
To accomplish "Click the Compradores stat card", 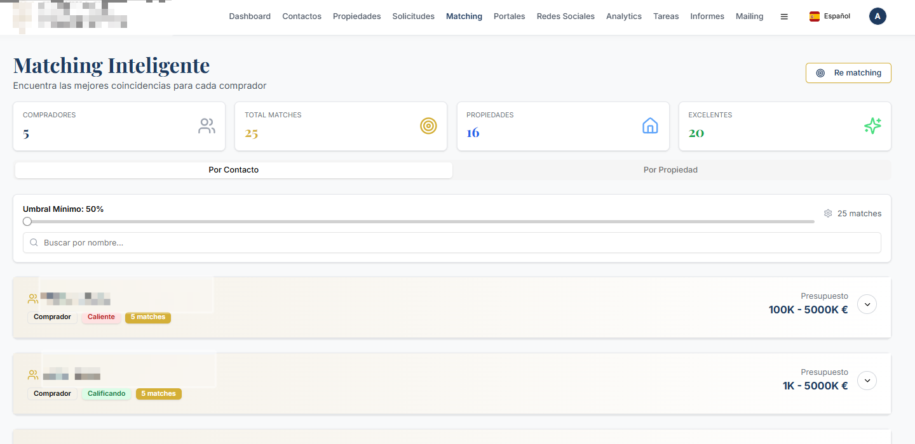I will pyautogui.click(x=119, y=126).
